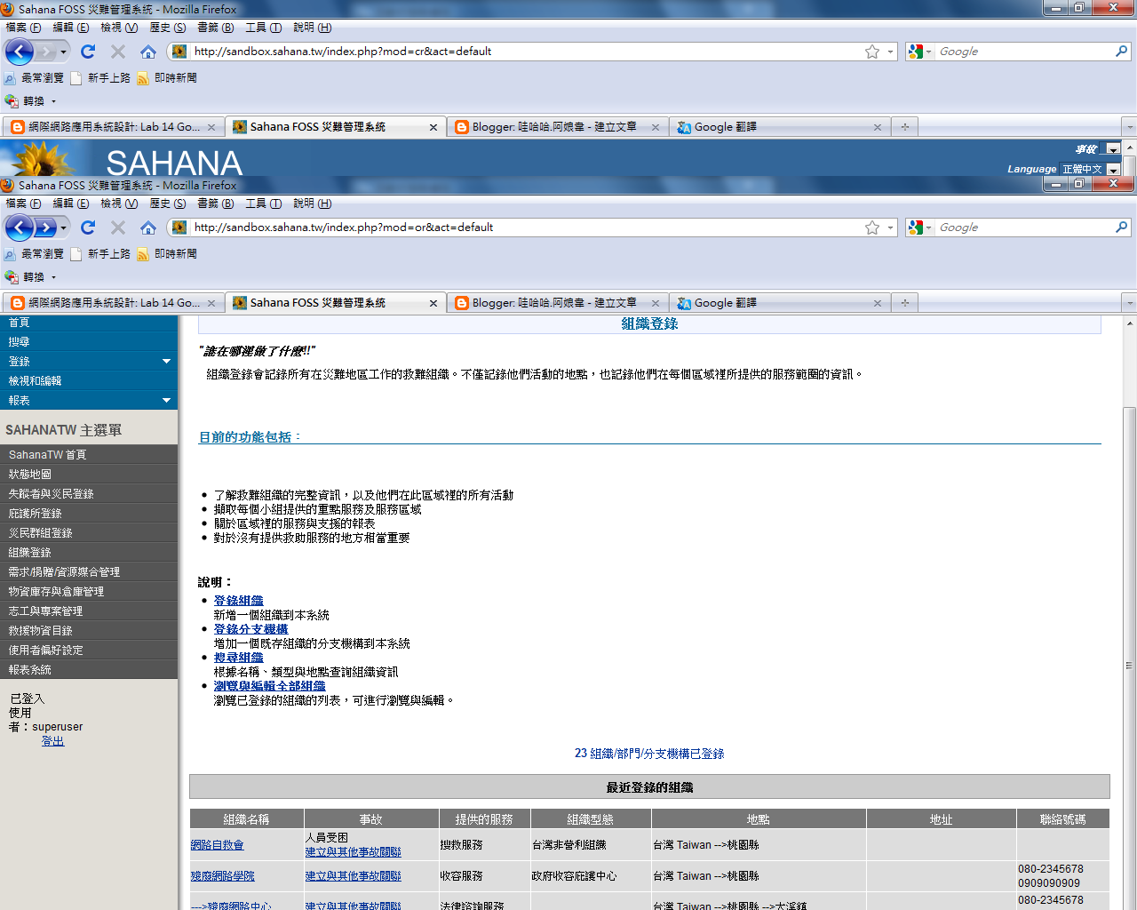Image resolution: width=1137 pixels, height=910 pixels.
Task: Click Stop loading icon in front window
Action: [118, 227]
